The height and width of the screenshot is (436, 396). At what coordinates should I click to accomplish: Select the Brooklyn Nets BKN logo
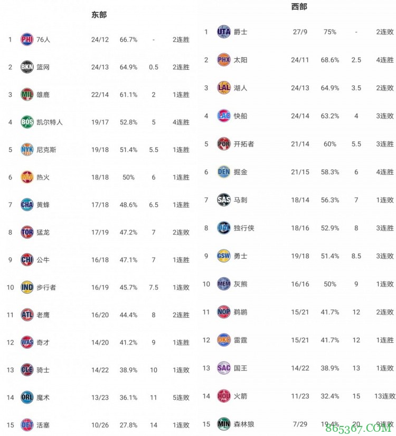[27, 67]
